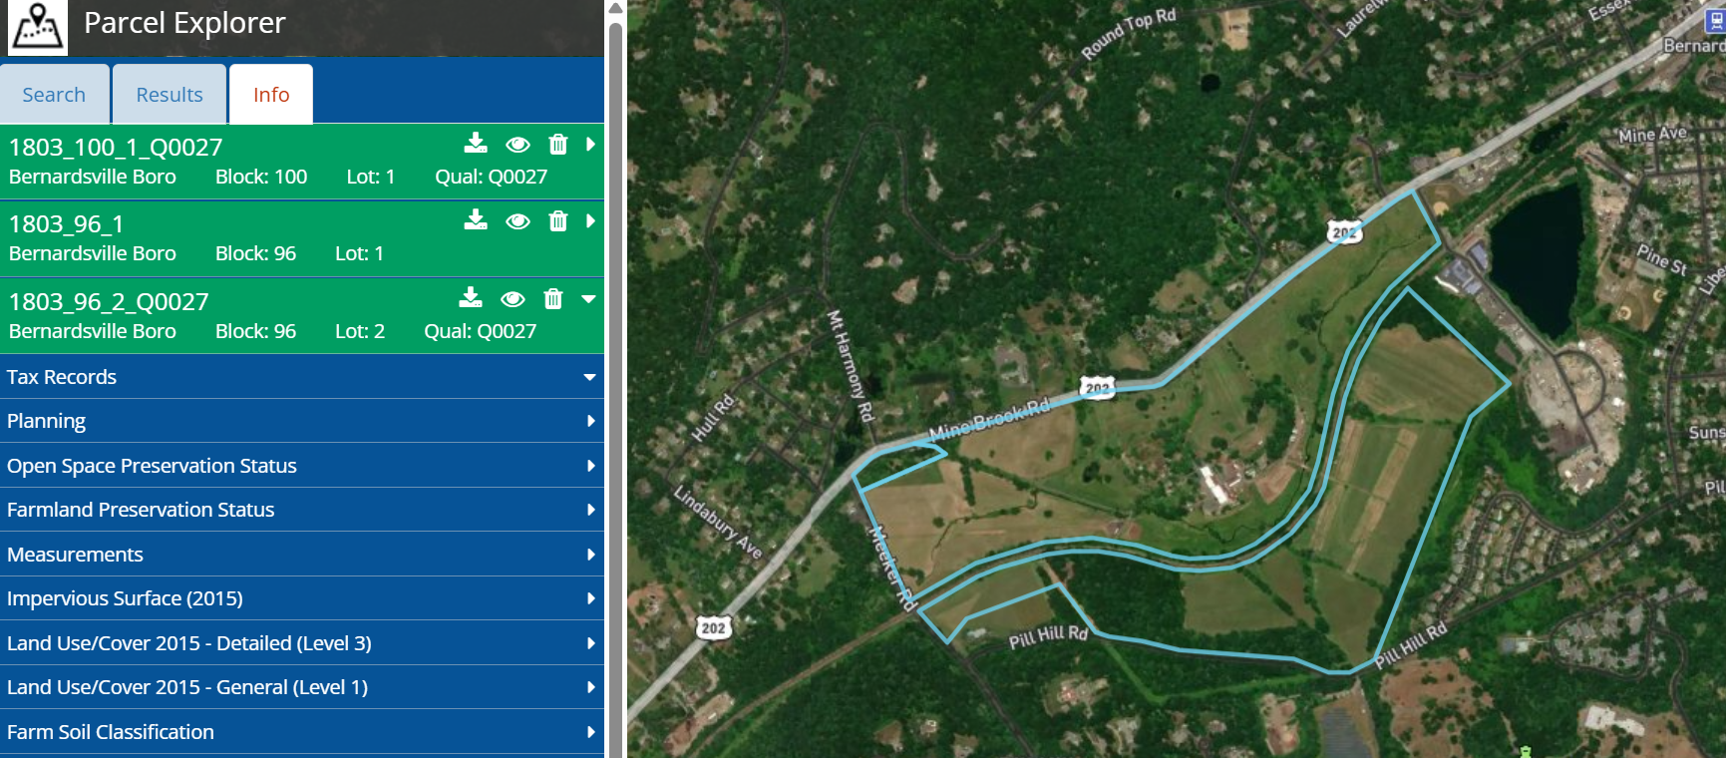Open Farmland Preservation Status section

pyautogui.click(x=302, y=510)
